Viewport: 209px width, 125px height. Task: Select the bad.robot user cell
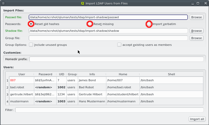pyautogui.click(x=22, y=87)
